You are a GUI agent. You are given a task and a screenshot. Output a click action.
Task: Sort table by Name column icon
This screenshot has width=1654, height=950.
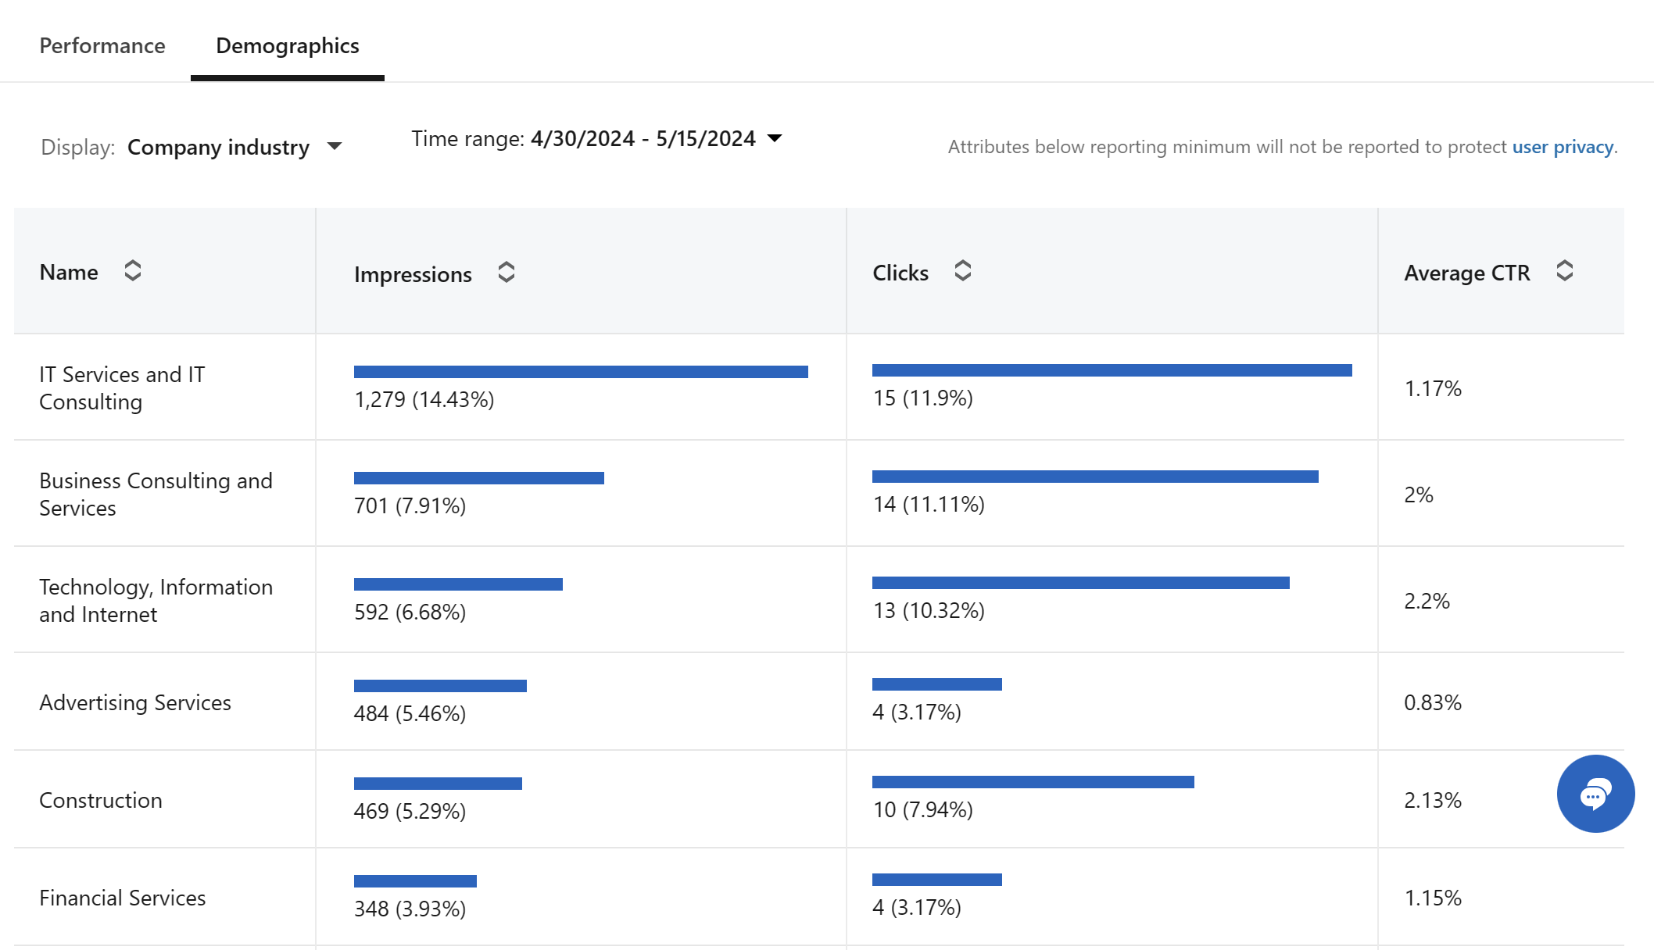point(133,271)
